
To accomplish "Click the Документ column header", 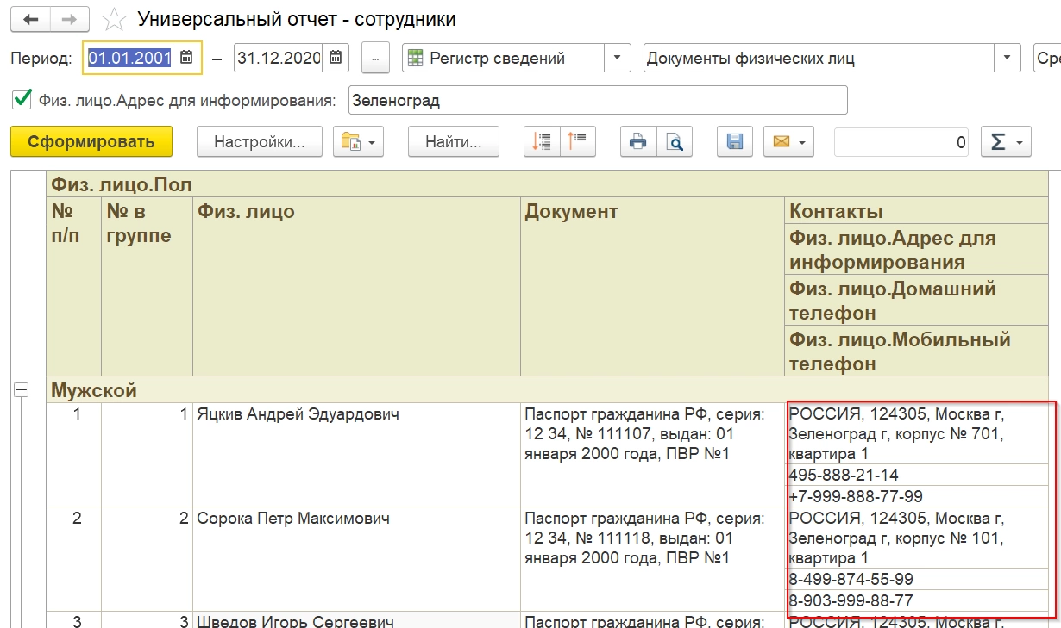I will tap(652, 287).
